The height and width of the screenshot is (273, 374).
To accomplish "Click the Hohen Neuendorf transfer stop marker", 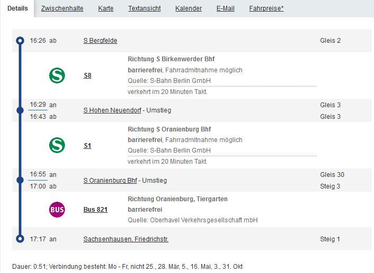I will click(x=20, y=110).
